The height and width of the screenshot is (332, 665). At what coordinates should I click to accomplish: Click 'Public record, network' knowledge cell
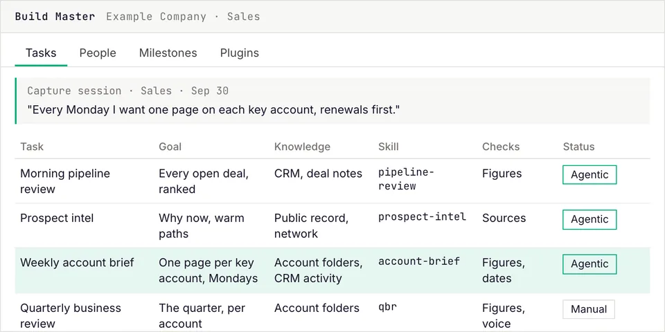311,225
